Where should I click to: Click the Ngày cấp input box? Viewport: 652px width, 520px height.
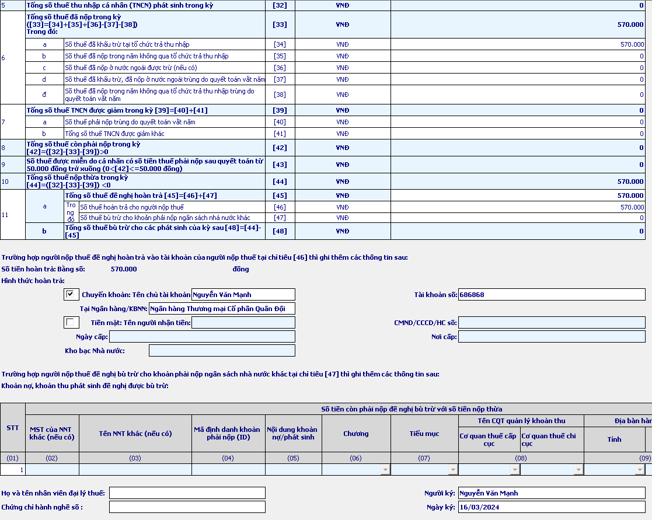tap(202, 337)
